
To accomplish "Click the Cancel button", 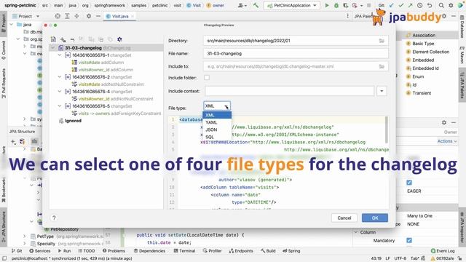I will click(x=344, y=218).
